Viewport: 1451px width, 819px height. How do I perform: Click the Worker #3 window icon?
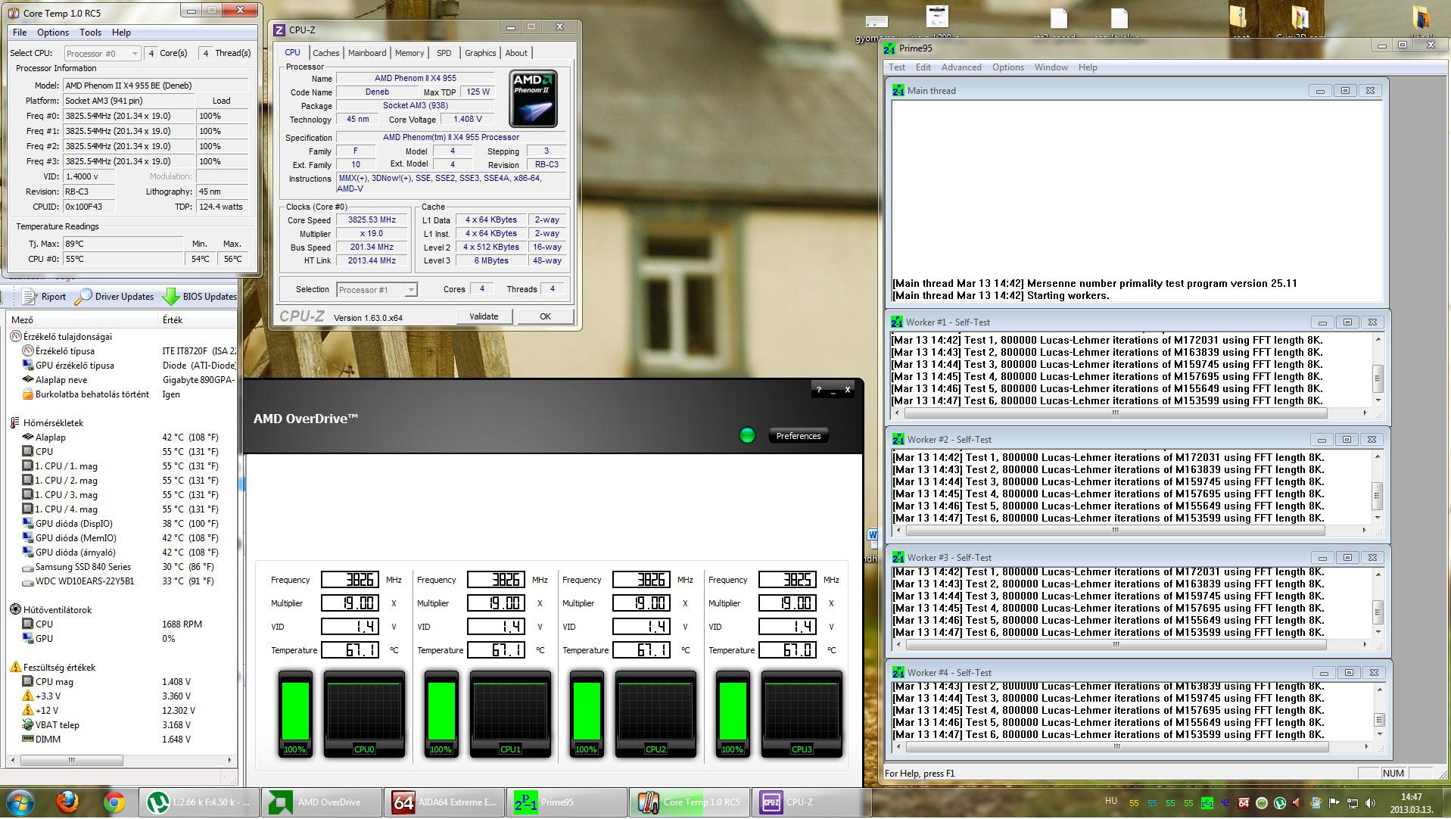898,557
